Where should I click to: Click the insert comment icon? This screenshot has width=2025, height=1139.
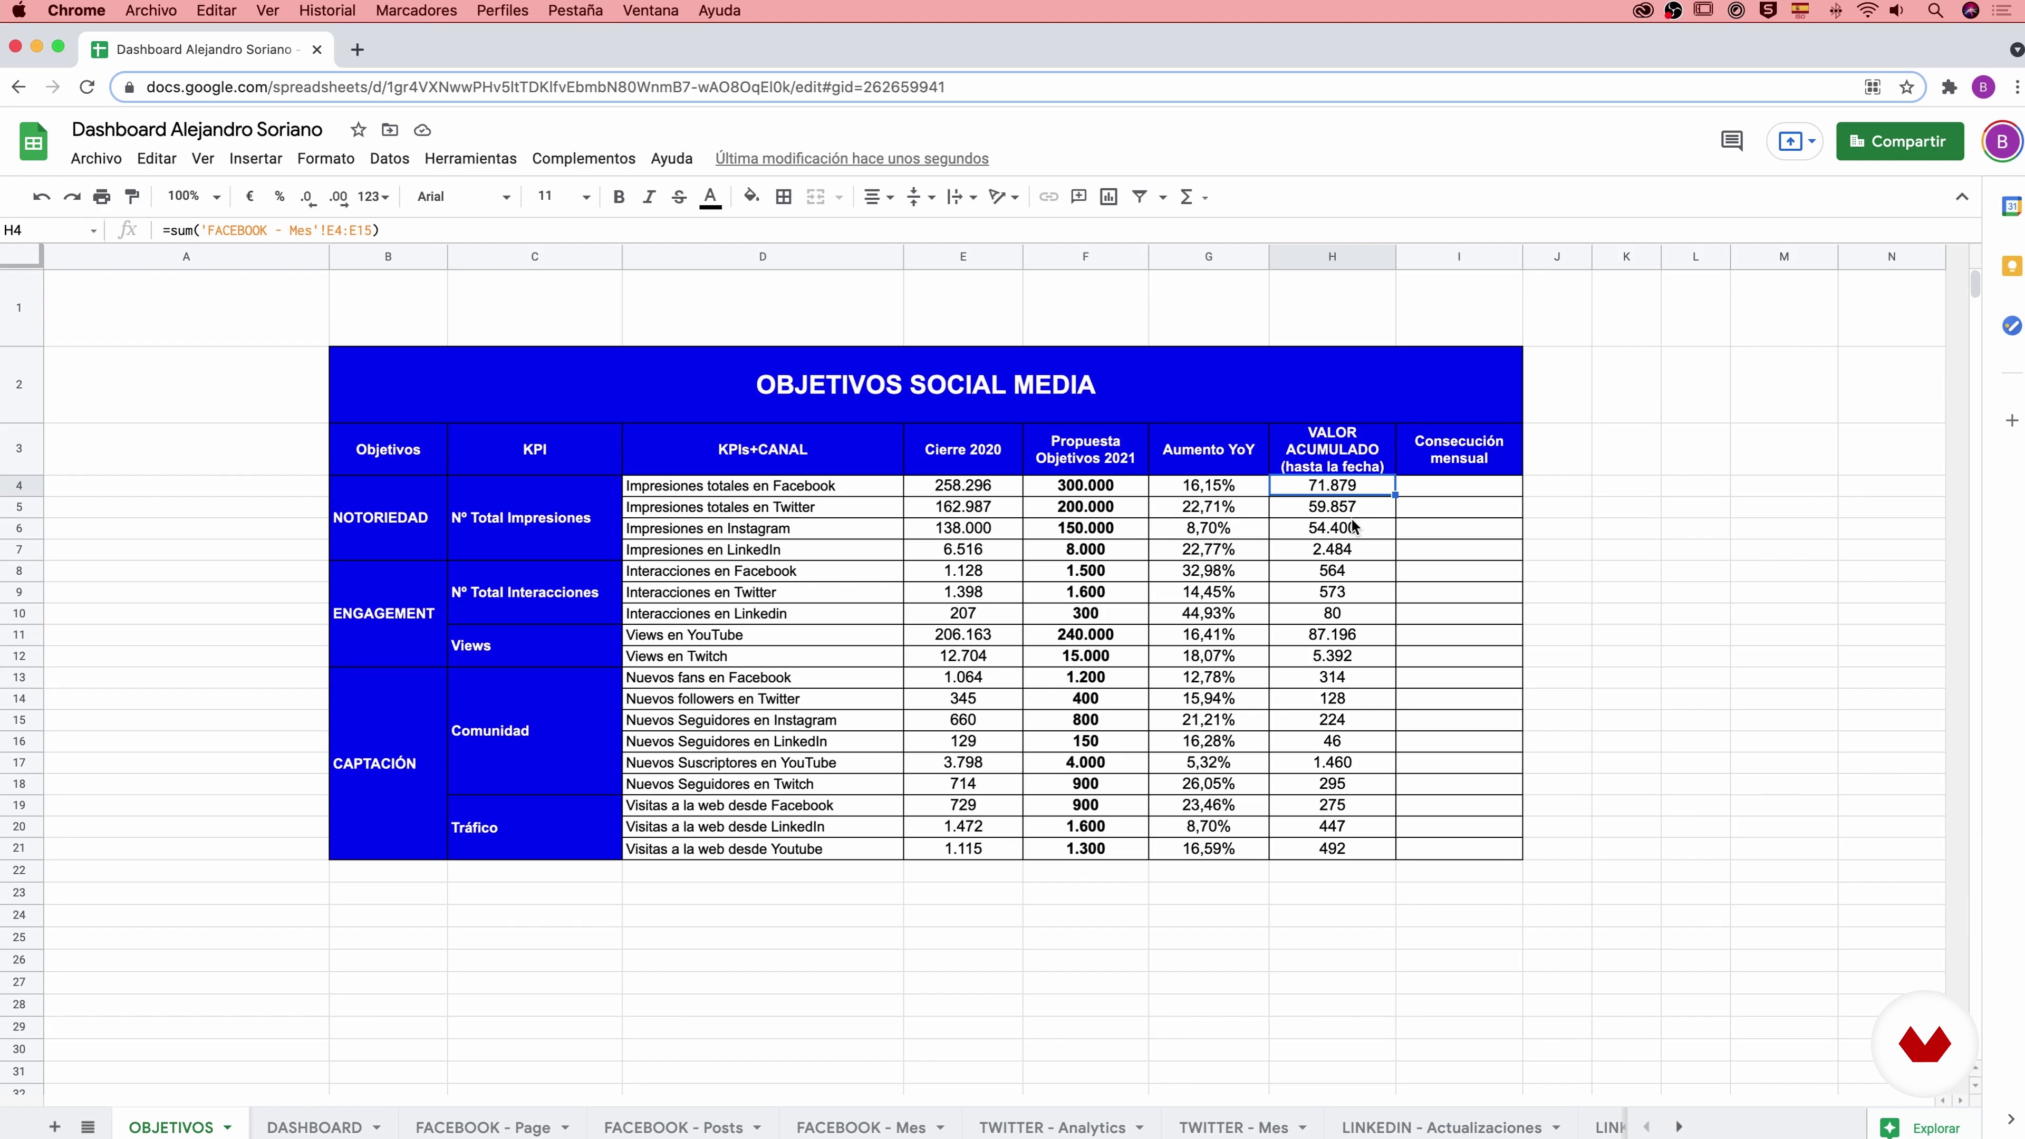tap(1078, 197)
